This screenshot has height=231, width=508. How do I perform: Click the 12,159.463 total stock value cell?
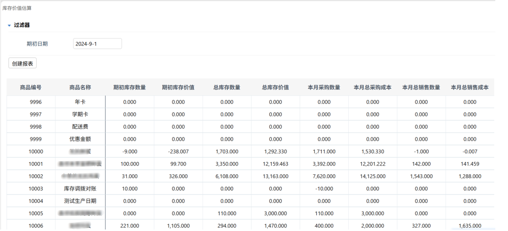click(x=275, y=164)
